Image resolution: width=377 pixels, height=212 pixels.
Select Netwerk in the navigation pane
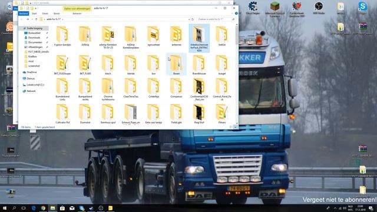[31, 91]
